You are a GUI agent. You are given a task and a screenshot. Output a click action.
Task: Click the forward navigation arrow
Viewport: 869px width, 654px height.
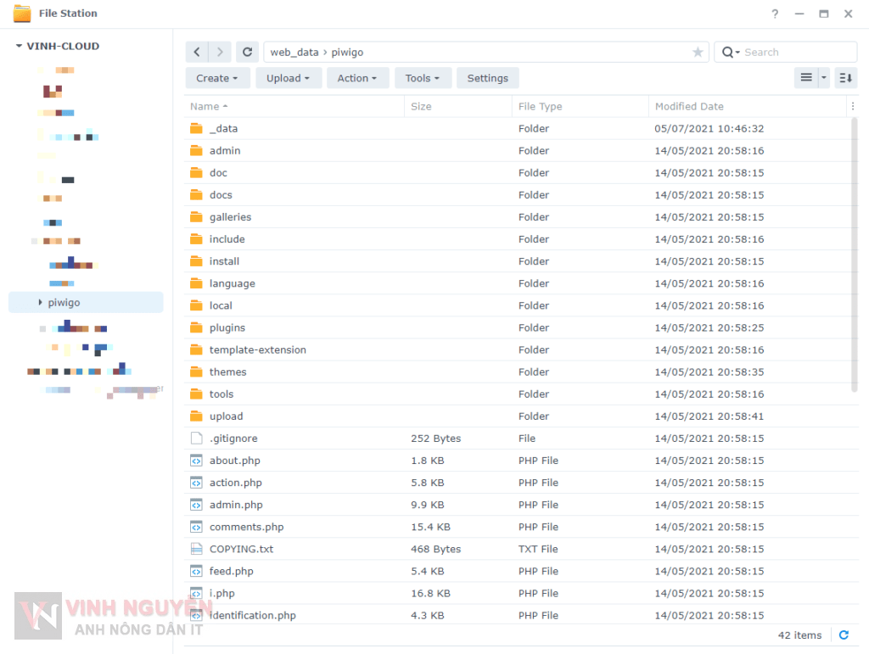(219, 52)
